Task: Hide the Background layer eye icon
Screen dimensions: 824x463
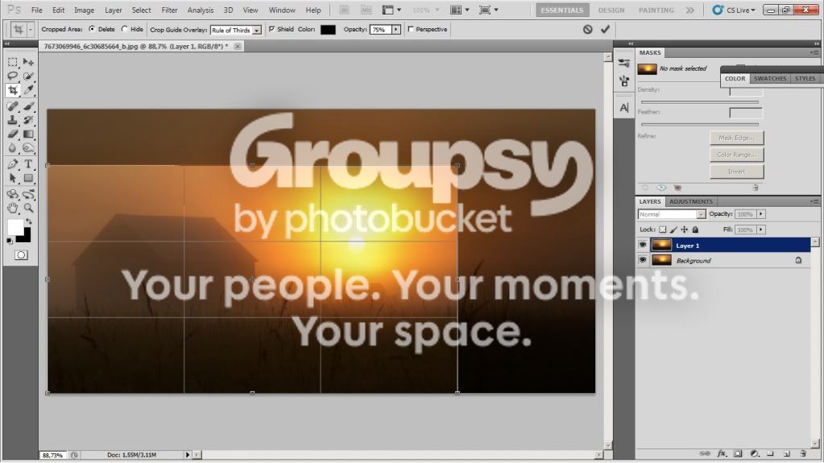Action: [x=643, y=260]
